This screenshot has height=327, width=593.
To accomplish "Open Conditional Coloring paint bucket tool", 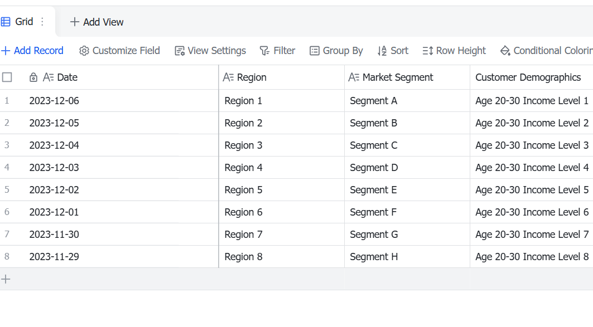I will pyautogui.click(x=505, y=51).
